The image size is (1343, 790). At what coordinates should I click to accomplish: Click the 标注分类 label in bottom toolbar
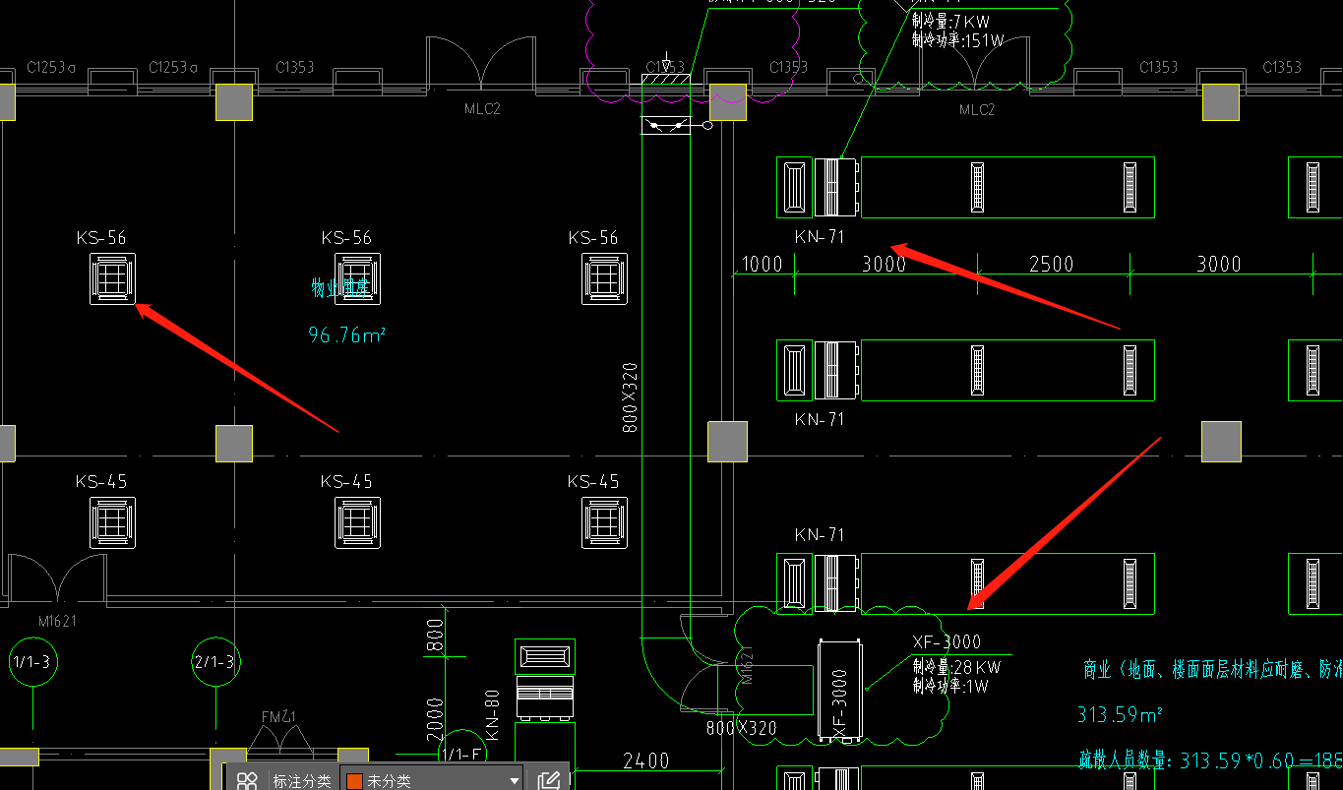(302, 781)
